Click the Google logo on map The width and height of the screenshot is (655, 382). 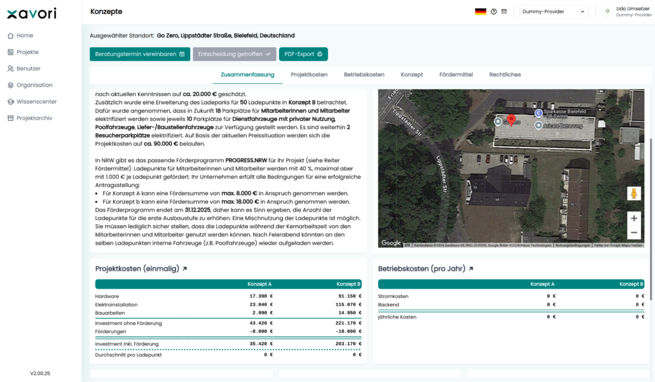[391, 243]
